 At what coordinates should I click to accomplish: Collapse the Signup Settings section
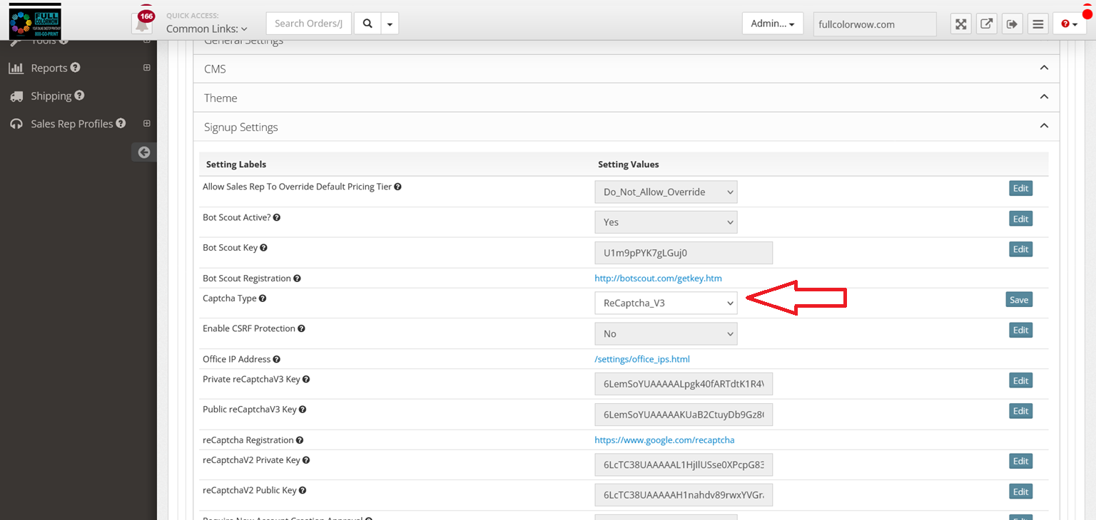[x=1044, y=126]
